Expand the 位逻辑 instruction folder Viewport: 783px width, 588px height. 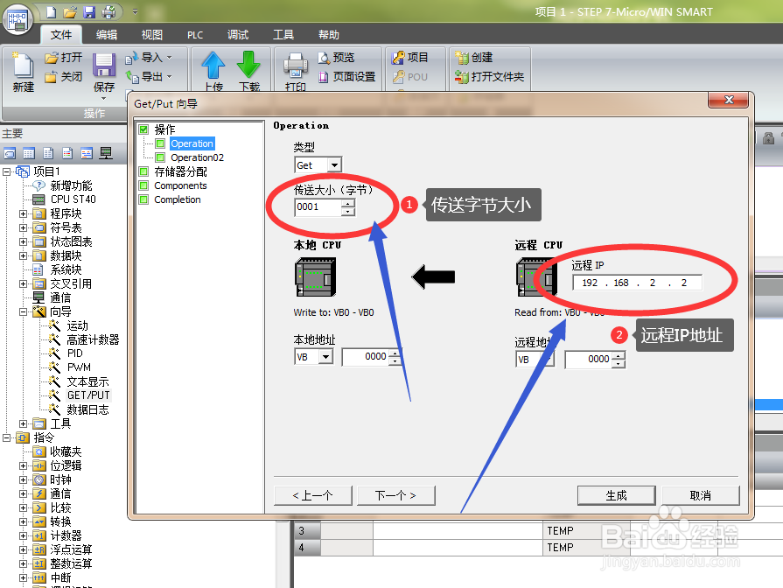(23, 465)
